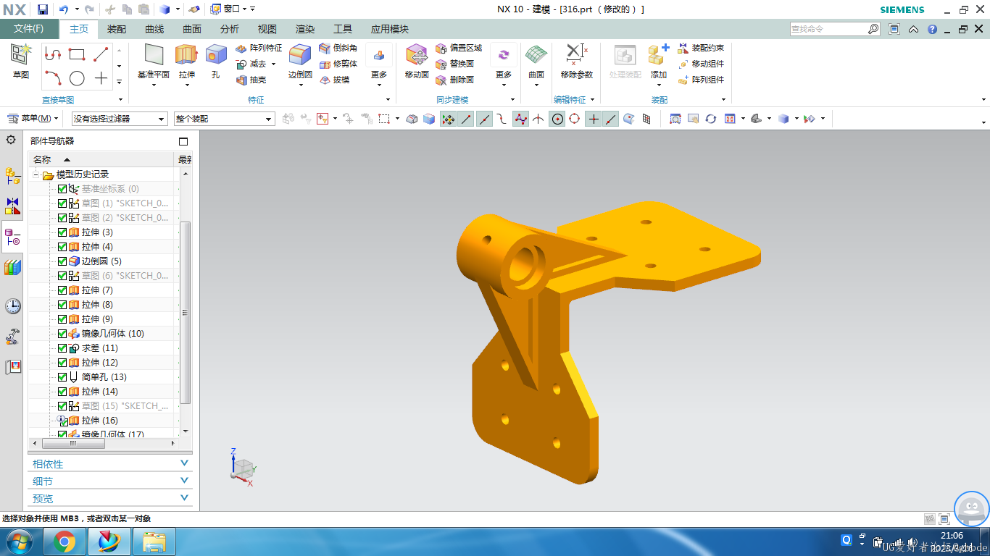
Task: Toggle the 拉伸 (14) checkbox
Action: point(62,392)
